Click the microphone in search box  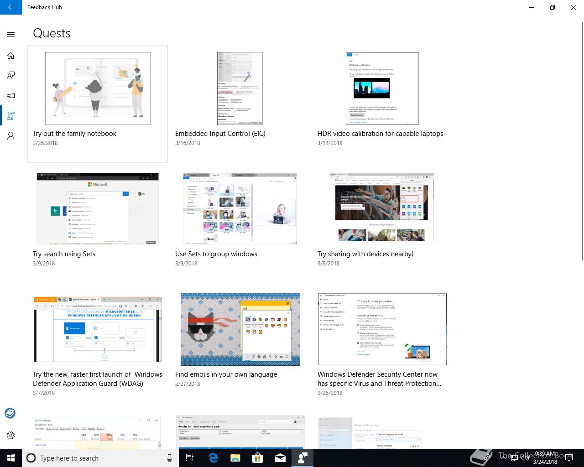(x=169, y=458)
